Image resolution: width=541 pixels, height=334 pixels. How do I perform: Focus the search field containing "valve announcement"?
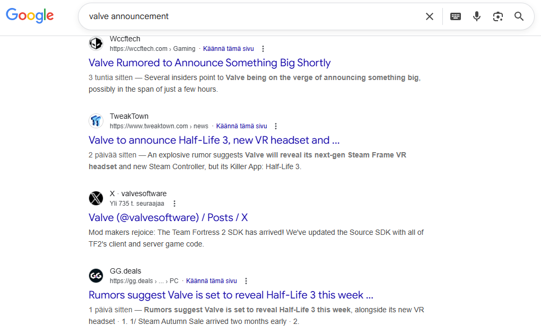click(249, 16)
